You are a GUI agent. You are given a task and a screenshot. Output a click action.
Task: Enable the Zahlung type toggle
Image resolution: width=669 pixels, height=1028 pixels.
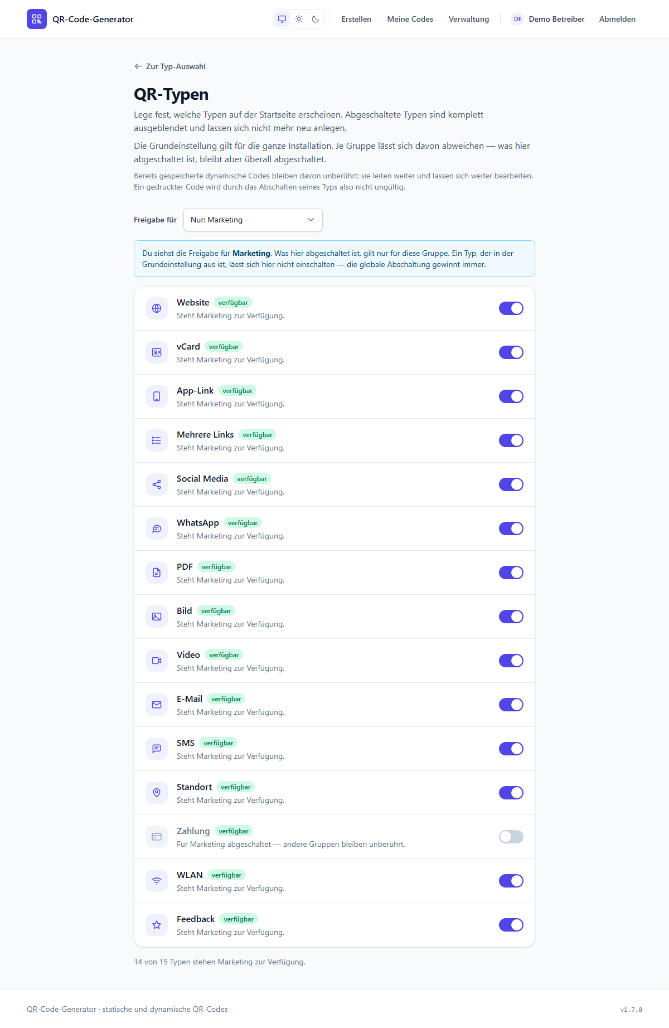click(x=511, y=837)
